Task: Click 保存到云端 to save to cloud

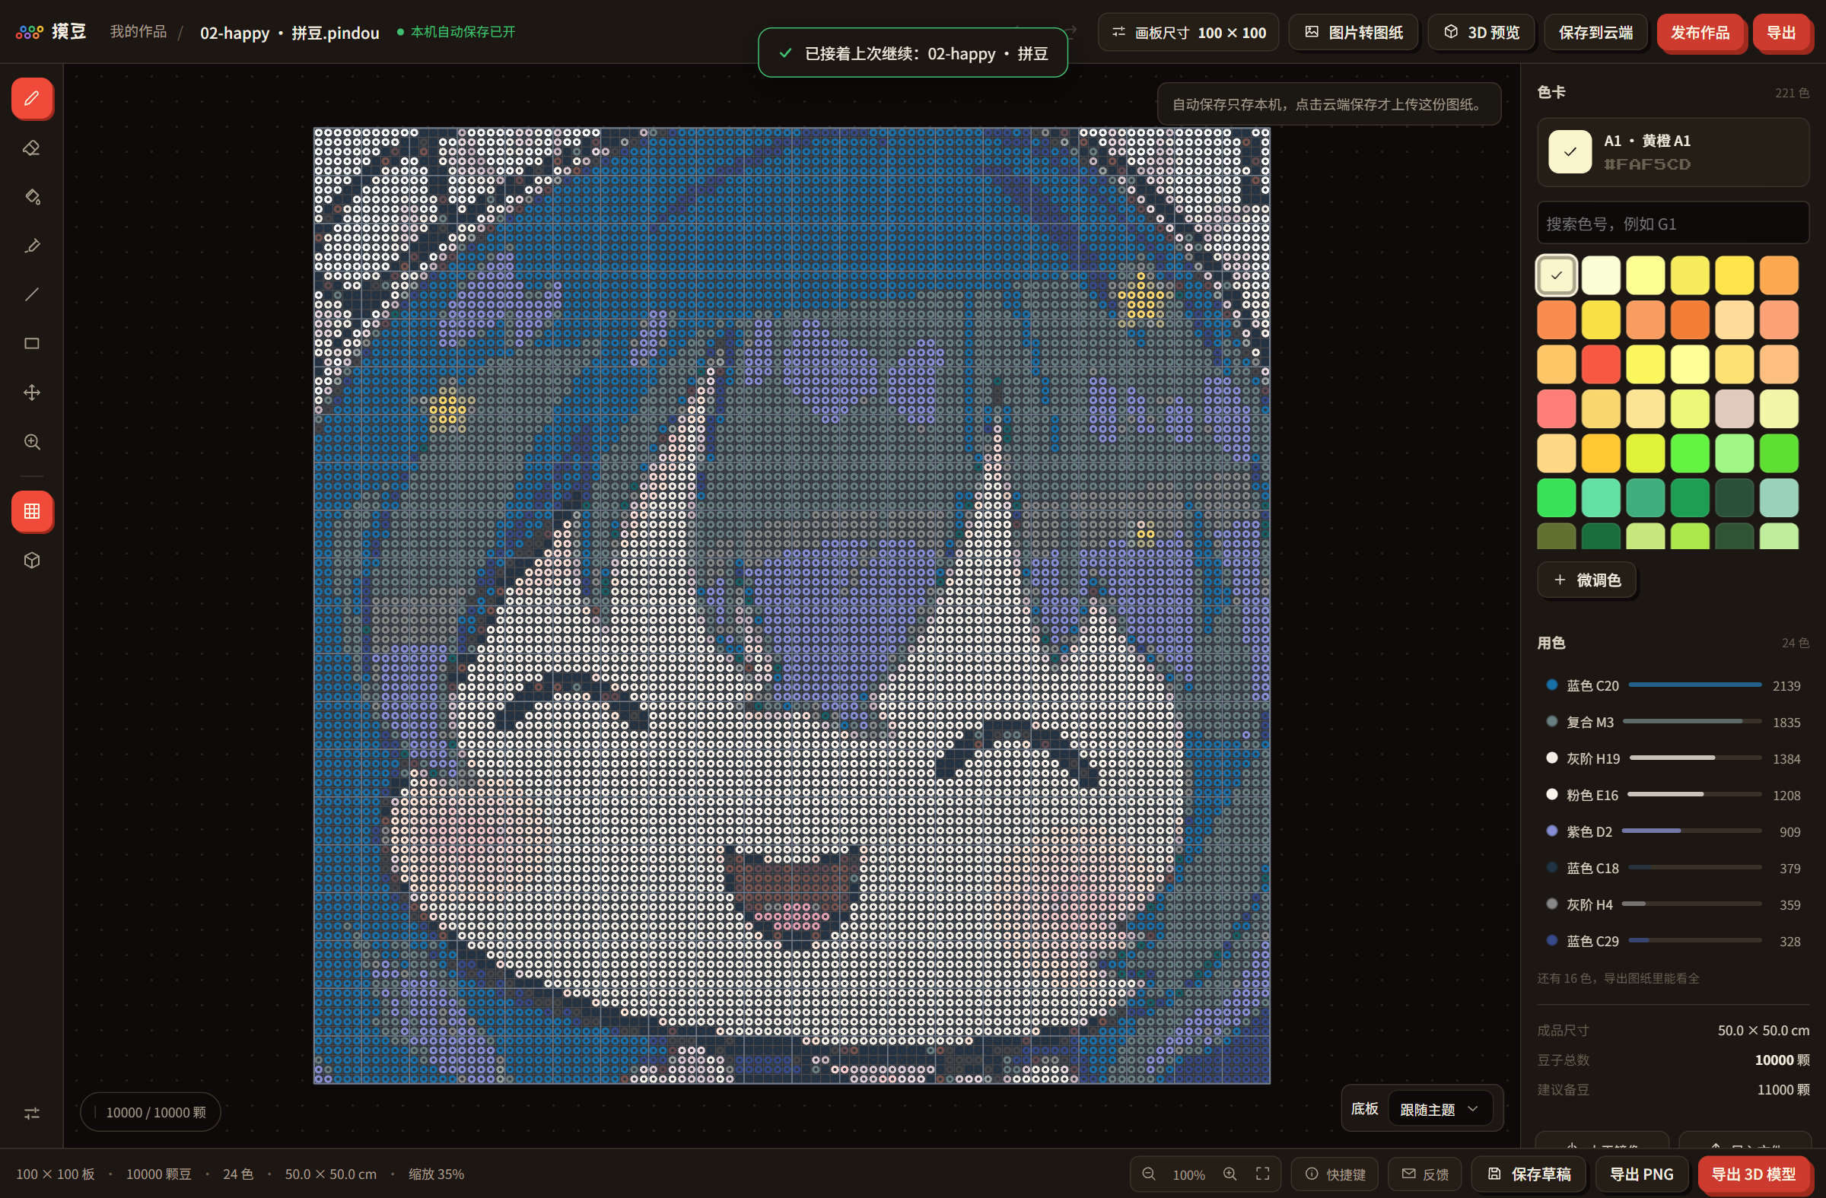Action: pos(1595,32)
